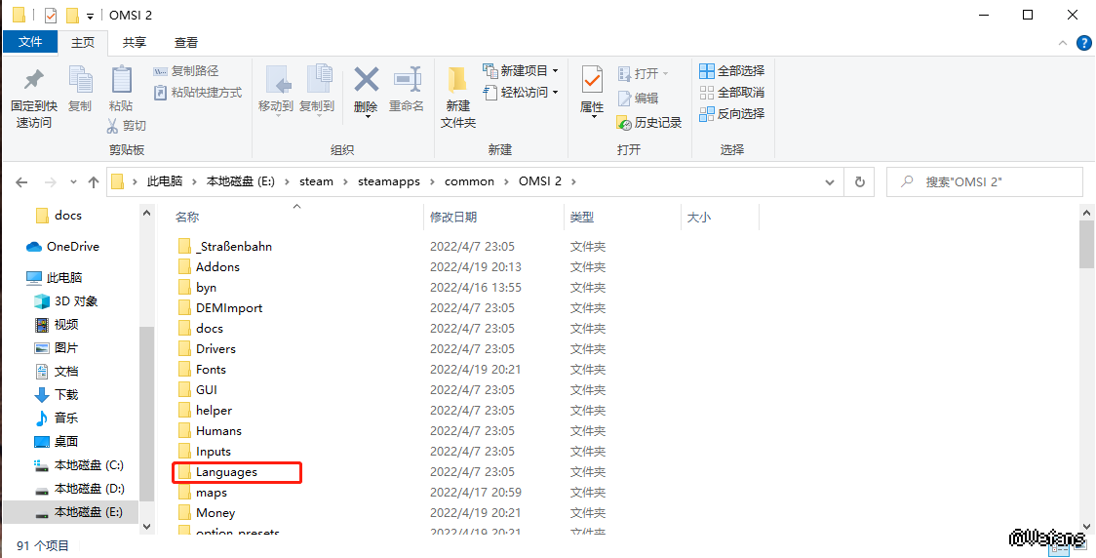The width and height of the screenshot is (1096, 558).
Task: Expand the address bar history dropdown
Action: click(830, 182)
